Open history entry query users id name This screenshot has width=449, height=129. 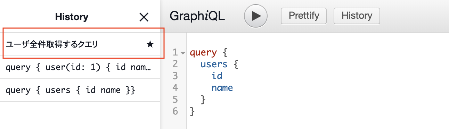pyautogui.click(x=80, y=90)
